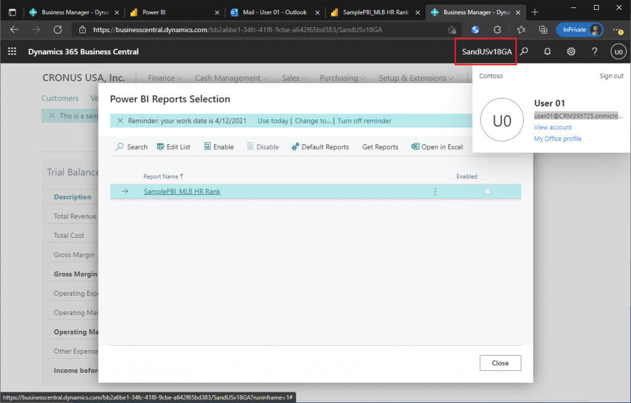
Task: Dismiss the work date reminder banner
Action: coord(120,121)
